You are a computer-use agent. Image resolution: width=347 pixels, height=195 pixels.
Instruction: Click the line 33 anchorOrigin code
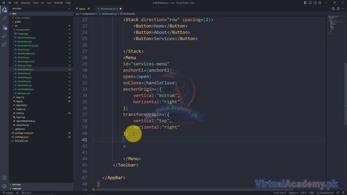(143, 89)
